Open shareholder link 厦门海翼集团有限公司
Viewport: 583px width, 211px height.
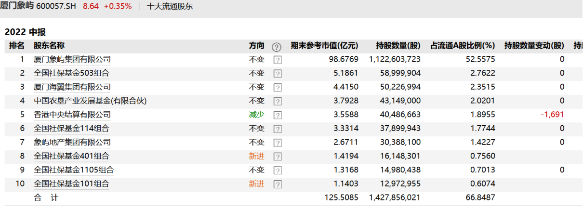point(72,87)
